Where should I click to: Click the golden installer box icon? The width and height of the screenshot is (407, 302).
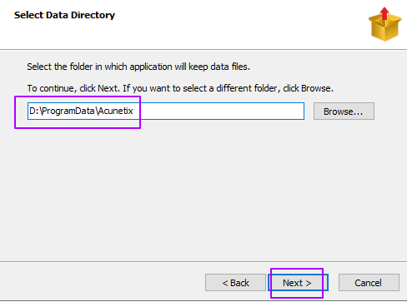point(385,27)
